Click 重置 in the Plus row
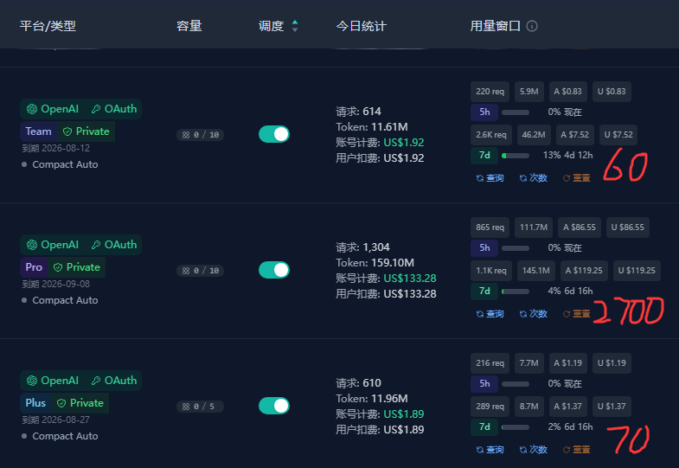679x468 pixels. (576, 450)
